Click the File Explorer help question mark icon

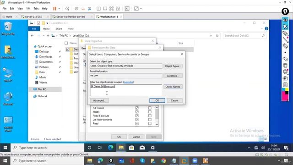point(266,28)
